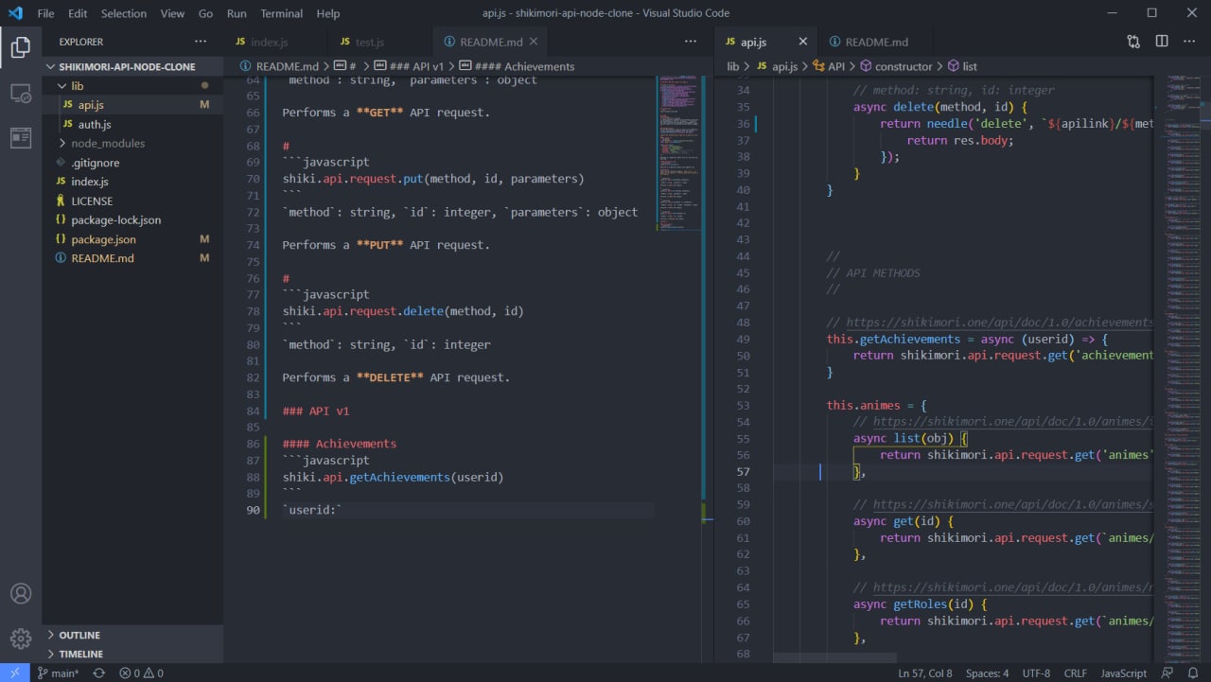Viewport: 1211px width, 682px height.
Task: Open the Selection menu
Action: [x=124, y=13]
